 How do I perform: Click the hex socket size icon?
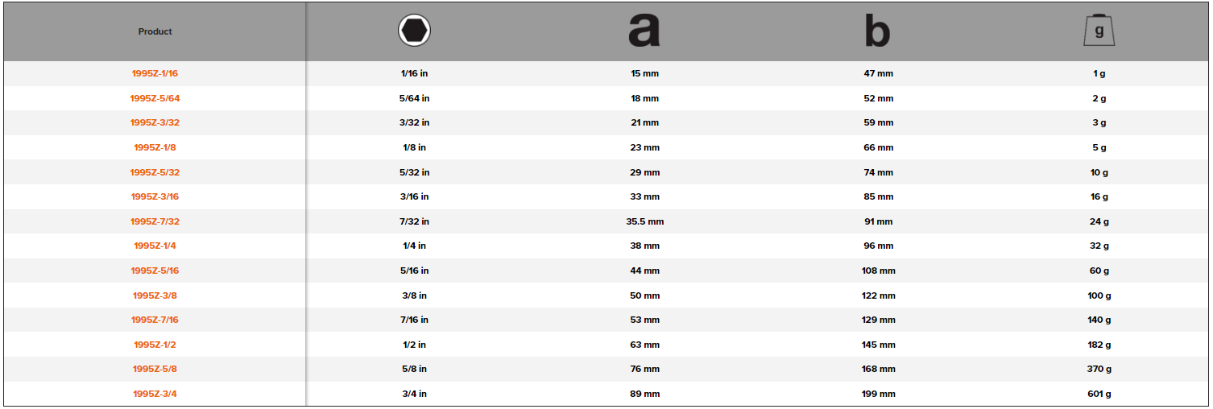pos(414,31)
